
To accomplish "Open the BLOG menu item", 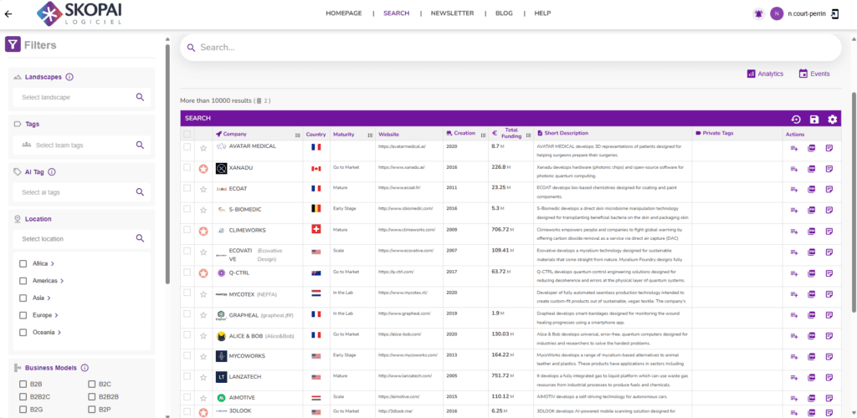I will point(504,13).
